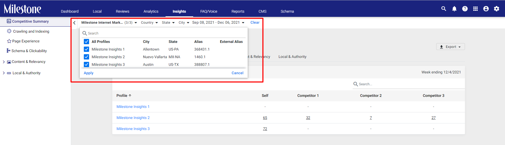Open the Schema menu item
The width and height of the screenshot is (505, 145).
[287, 11]
